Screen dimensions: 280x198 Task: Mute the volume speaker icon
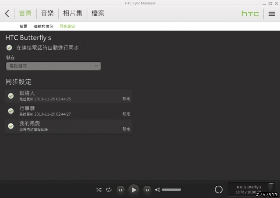click(157, 190)
